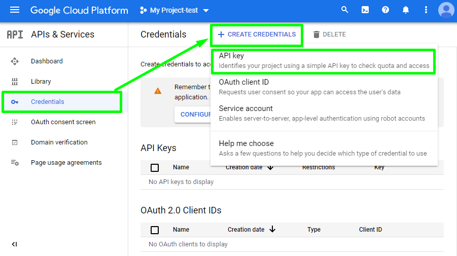The image size is (457, 256).
Task: Open the three-dot settings menu
Action: click(x=426, y=10)
